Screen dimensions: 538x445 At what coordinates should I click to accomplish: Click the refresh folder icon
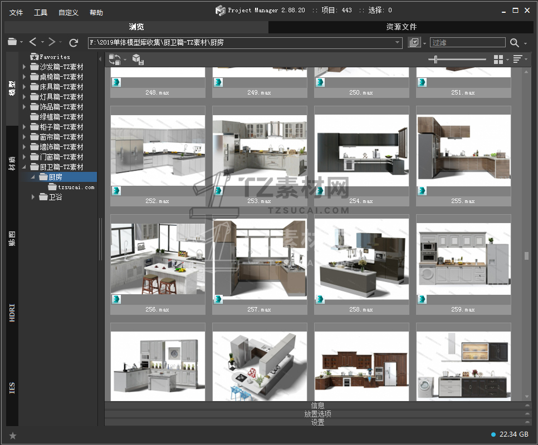(x=74, y=42)
